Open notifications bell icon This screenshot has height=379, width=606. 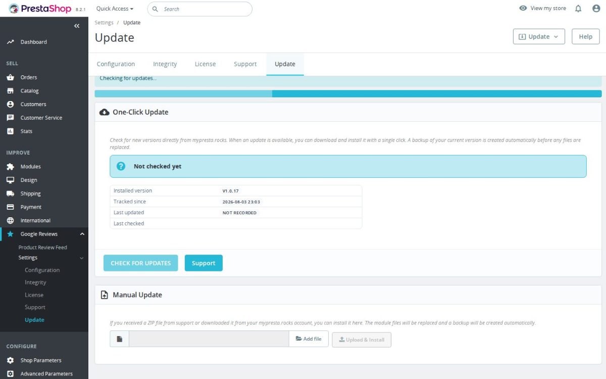(578, 9)
